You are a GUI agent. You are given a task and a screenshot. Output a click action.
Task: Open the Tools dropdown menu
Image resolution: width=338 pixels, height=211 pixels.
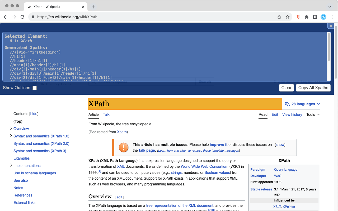(313, 114)
